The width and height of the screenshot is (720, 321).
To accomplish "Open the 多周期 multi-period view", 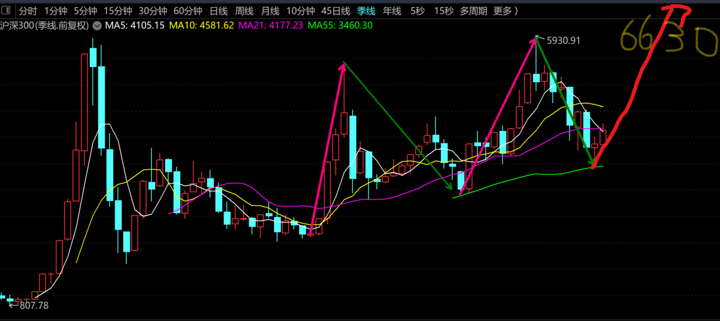I will 473,11.
